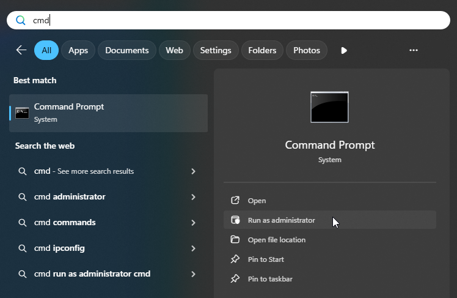Open the Command Prompt best match result
Viewport: 457px width, 298px height.
tap(108, 113)
